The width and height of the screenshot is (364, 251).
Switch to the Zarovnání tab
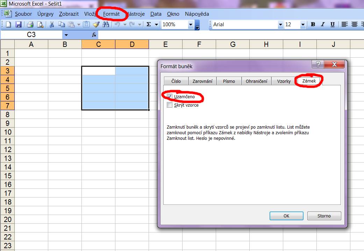coord(202,81)
